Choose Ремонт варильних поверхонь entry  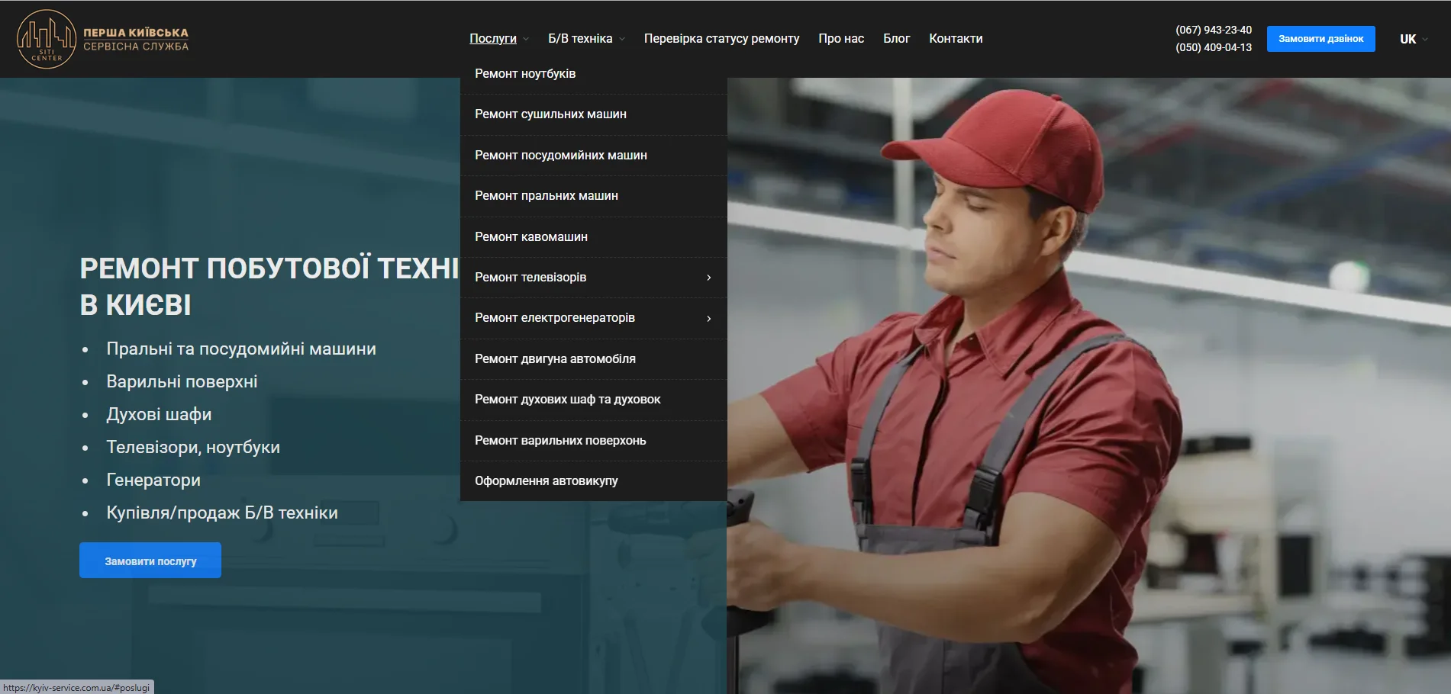560,441
